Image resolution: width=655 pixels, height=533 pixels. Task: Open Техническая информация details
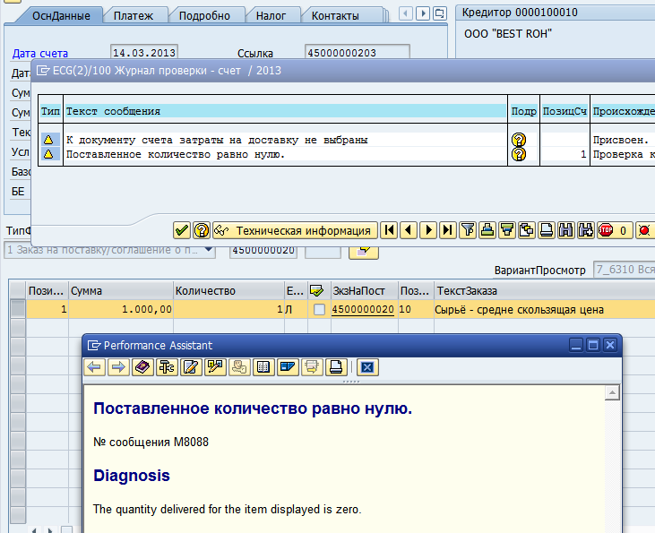(294, 230)
